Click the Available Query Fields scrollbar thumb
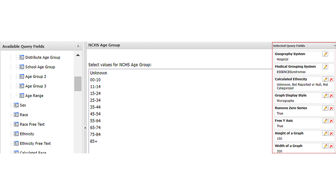This screenshot has height=189, width=336. [78, 84]
